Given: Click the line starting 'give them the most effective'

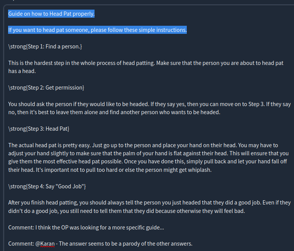Looking at the screenshot, I should 148,161.
